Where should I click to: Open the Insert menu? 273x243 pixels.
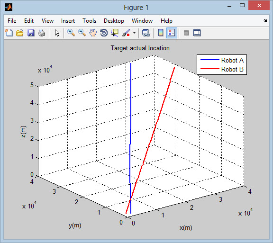tap(68, 21)
